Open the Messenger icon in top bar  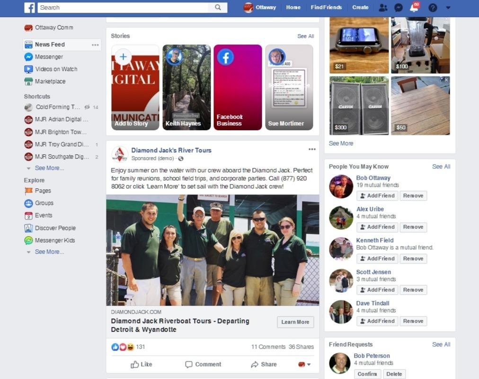399,7
